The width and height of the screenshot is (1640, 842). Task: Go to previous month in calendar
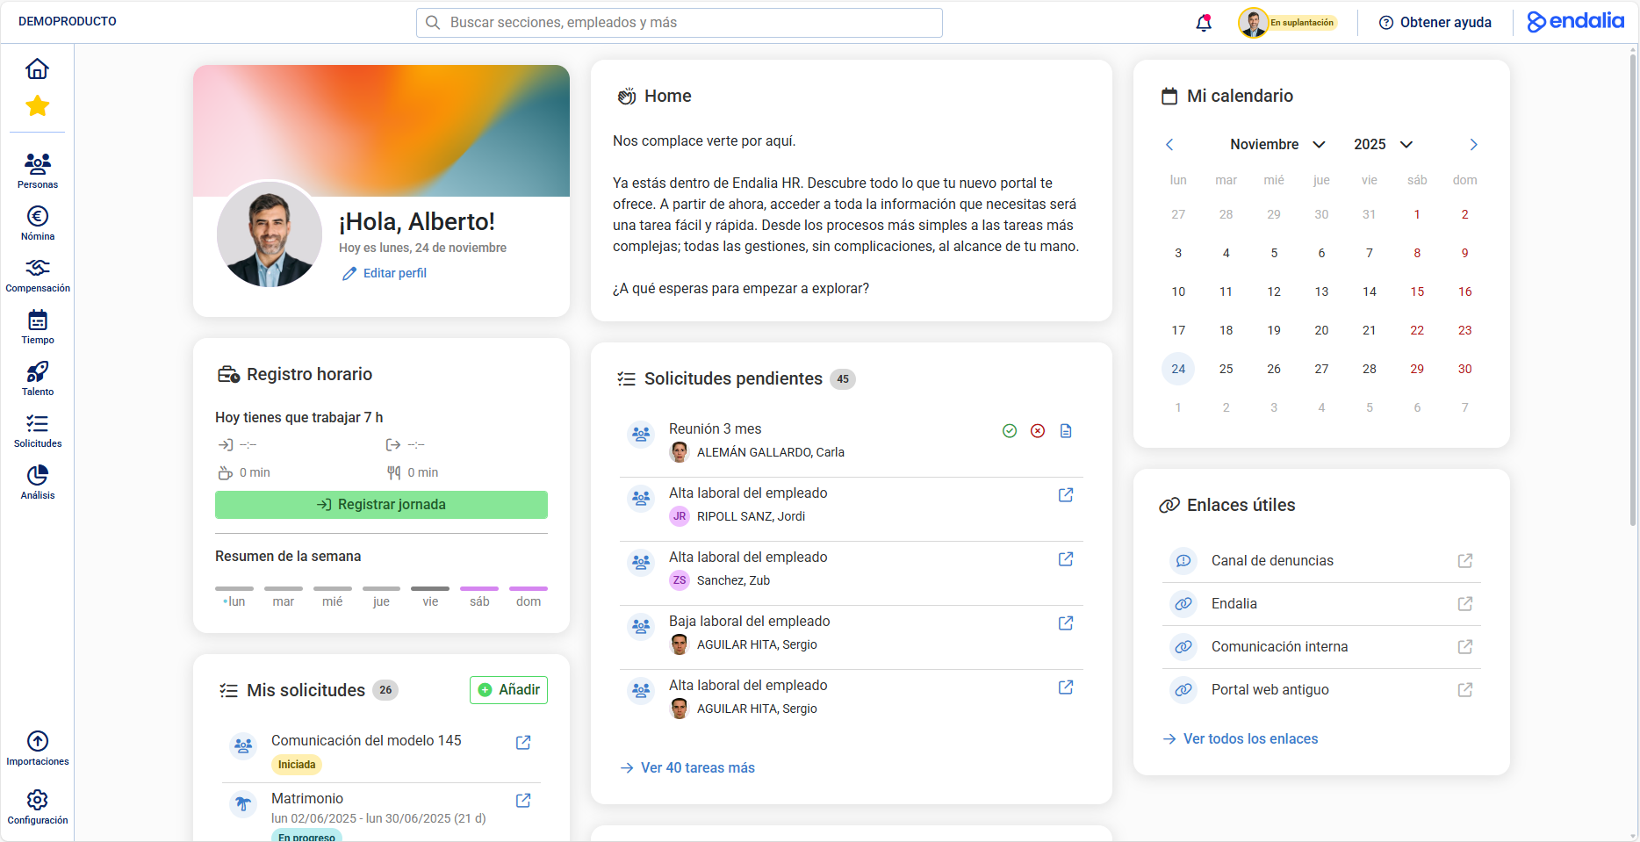click(x=1169, y=145)
